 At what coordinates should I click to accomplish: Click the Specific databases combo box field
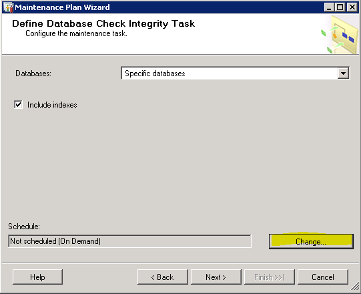(x=235, y=73)
